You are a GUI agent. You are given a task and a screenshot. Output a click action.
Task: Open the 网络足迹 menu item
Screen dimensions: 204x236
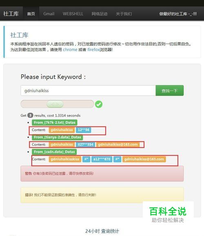(100, 14)
